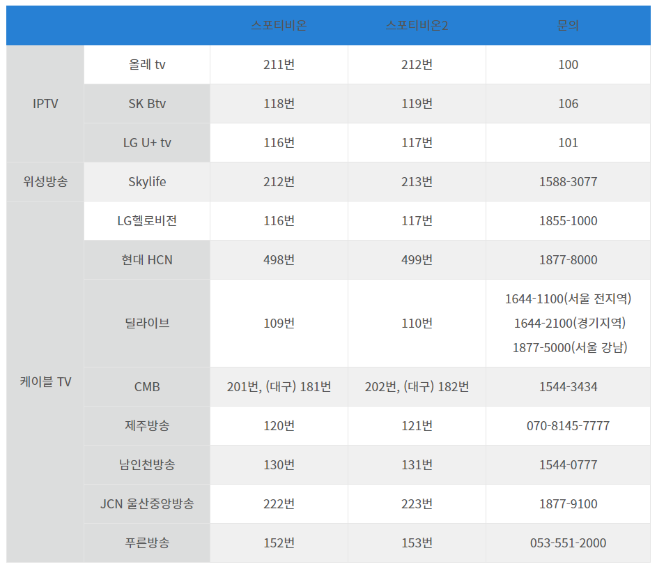This screenshot has height=569, width=657.
Task: Click the phone number 053-551-2000
Action: (x=568, y=543)
